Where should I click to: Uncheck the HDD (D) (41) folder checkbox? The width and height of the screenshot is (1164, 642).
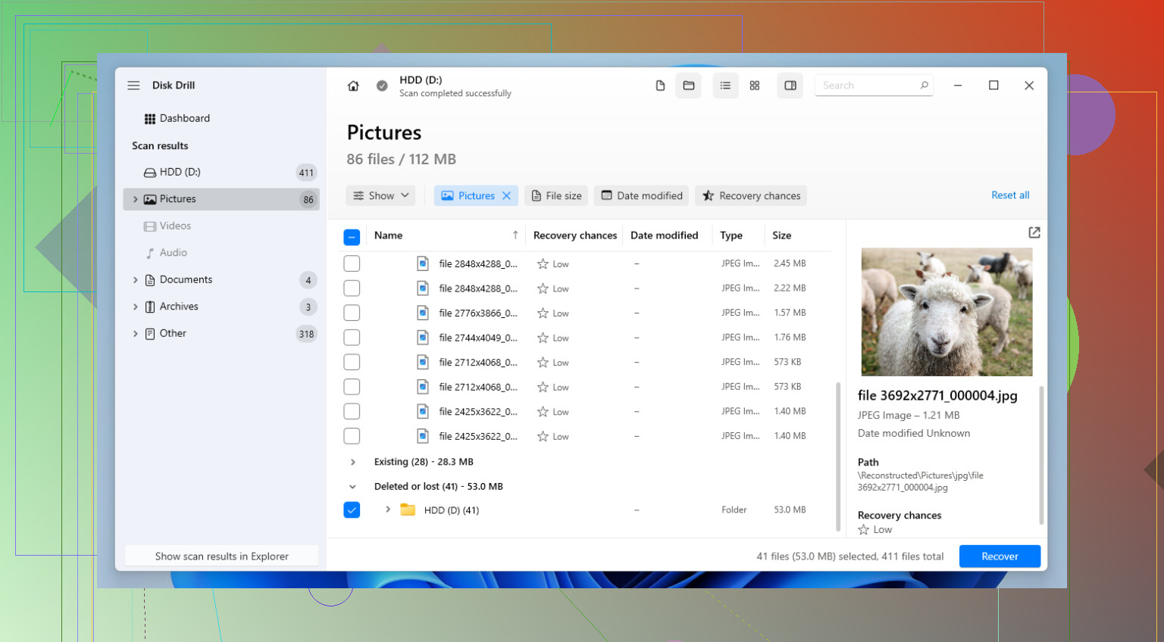[352, 510]
